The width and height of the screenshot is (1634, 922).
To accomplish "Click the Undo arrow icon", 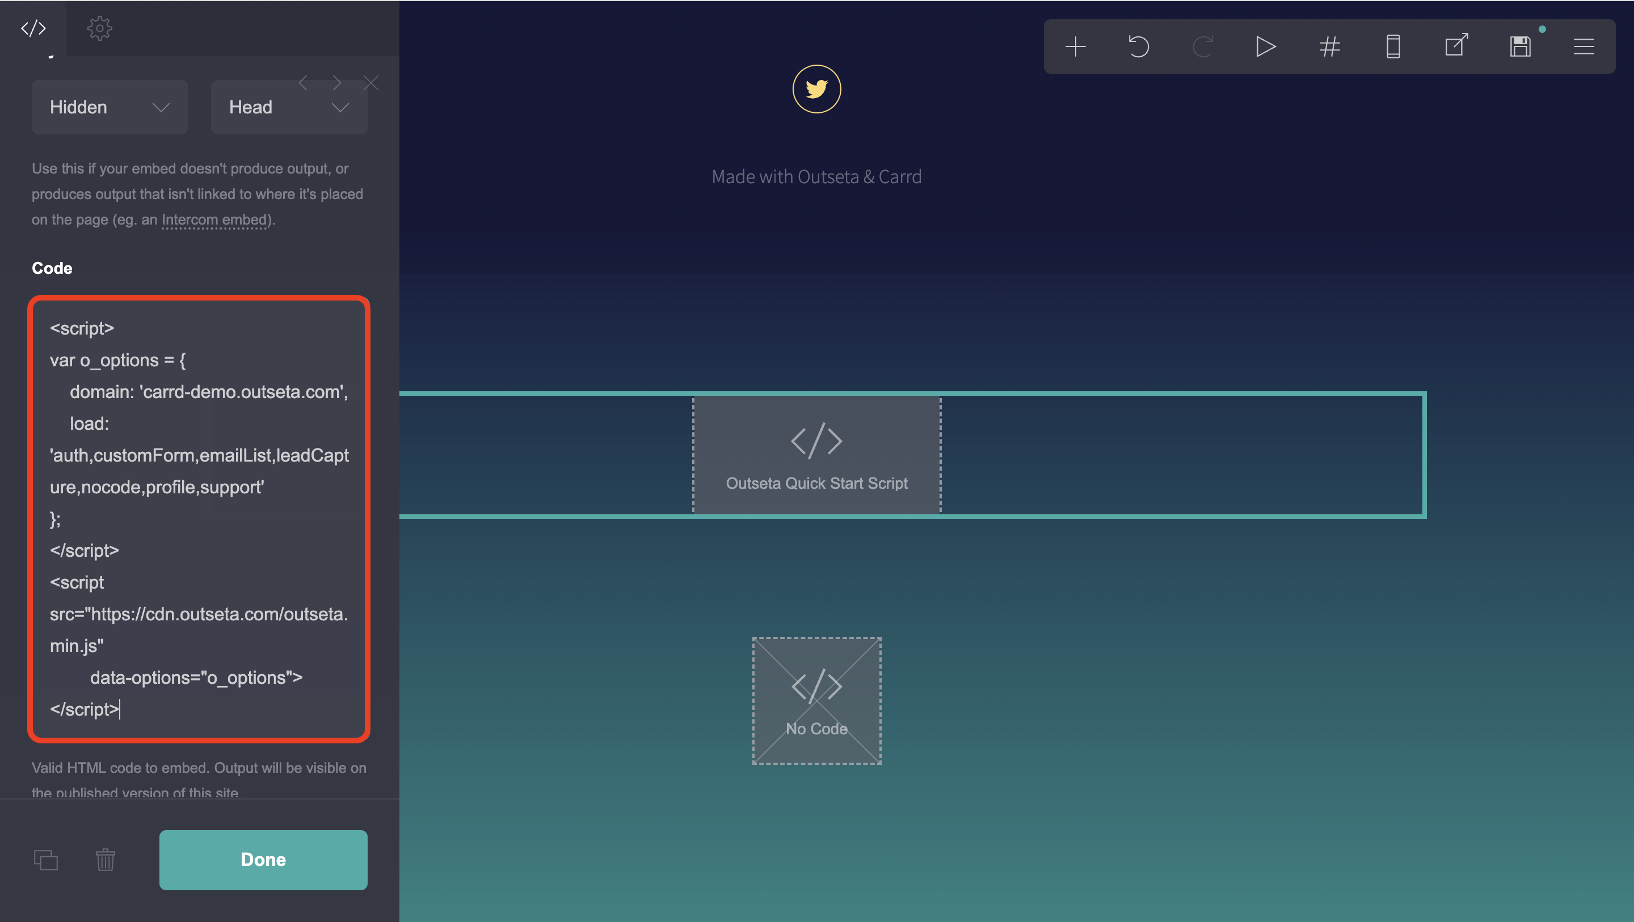I will coord(1139,47).
